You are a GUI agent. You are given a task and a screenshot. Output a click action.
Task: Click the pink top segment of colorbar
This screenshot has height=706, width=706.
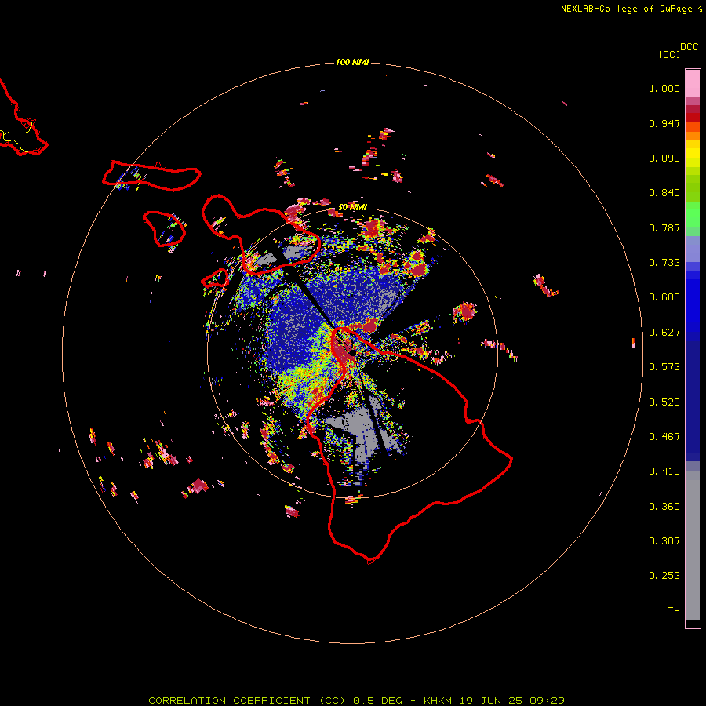693,84
